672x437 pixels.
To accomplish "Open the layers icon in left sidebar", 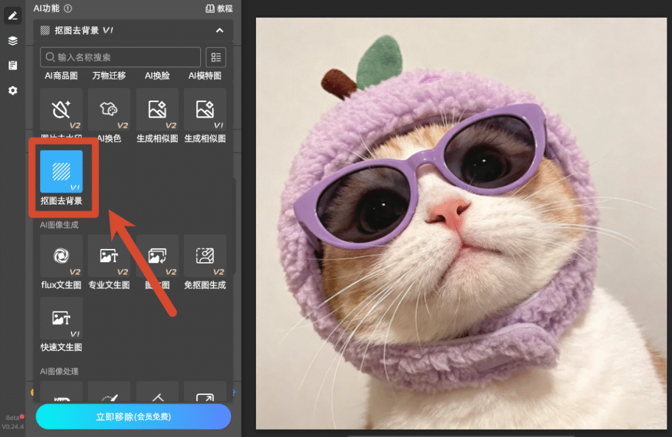I will click(x=13, y=41).
